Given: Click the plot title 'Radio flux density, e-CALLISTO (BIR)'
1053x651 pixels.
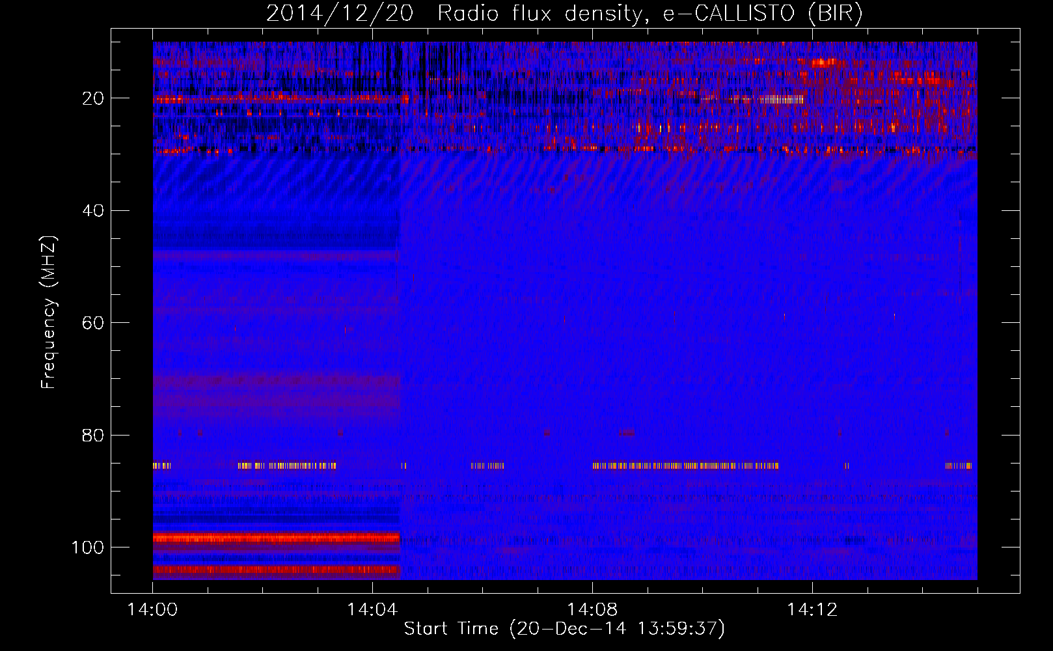Looking at the screenshot, I should [650, 13].
